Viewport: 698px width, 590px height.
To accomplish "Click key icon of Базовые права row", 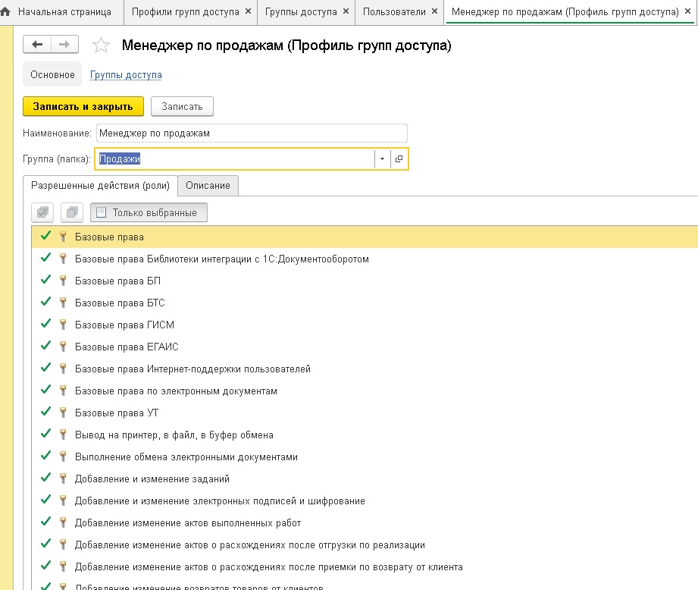I will point(63,237).
